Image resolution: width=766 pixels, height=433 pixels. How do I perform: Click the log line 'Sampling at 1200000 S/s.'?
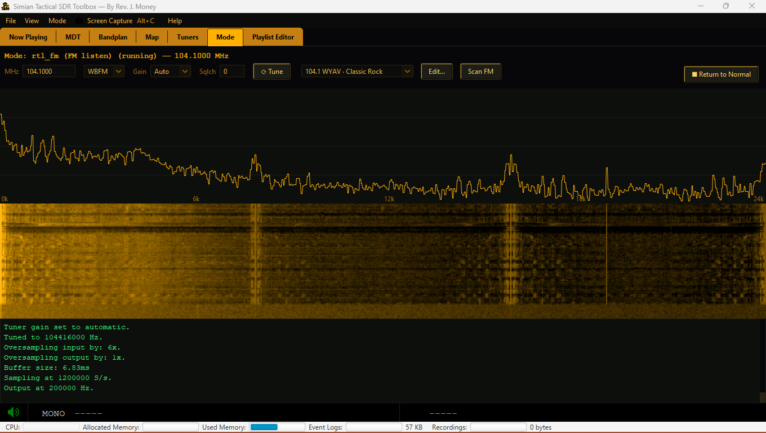57,378
